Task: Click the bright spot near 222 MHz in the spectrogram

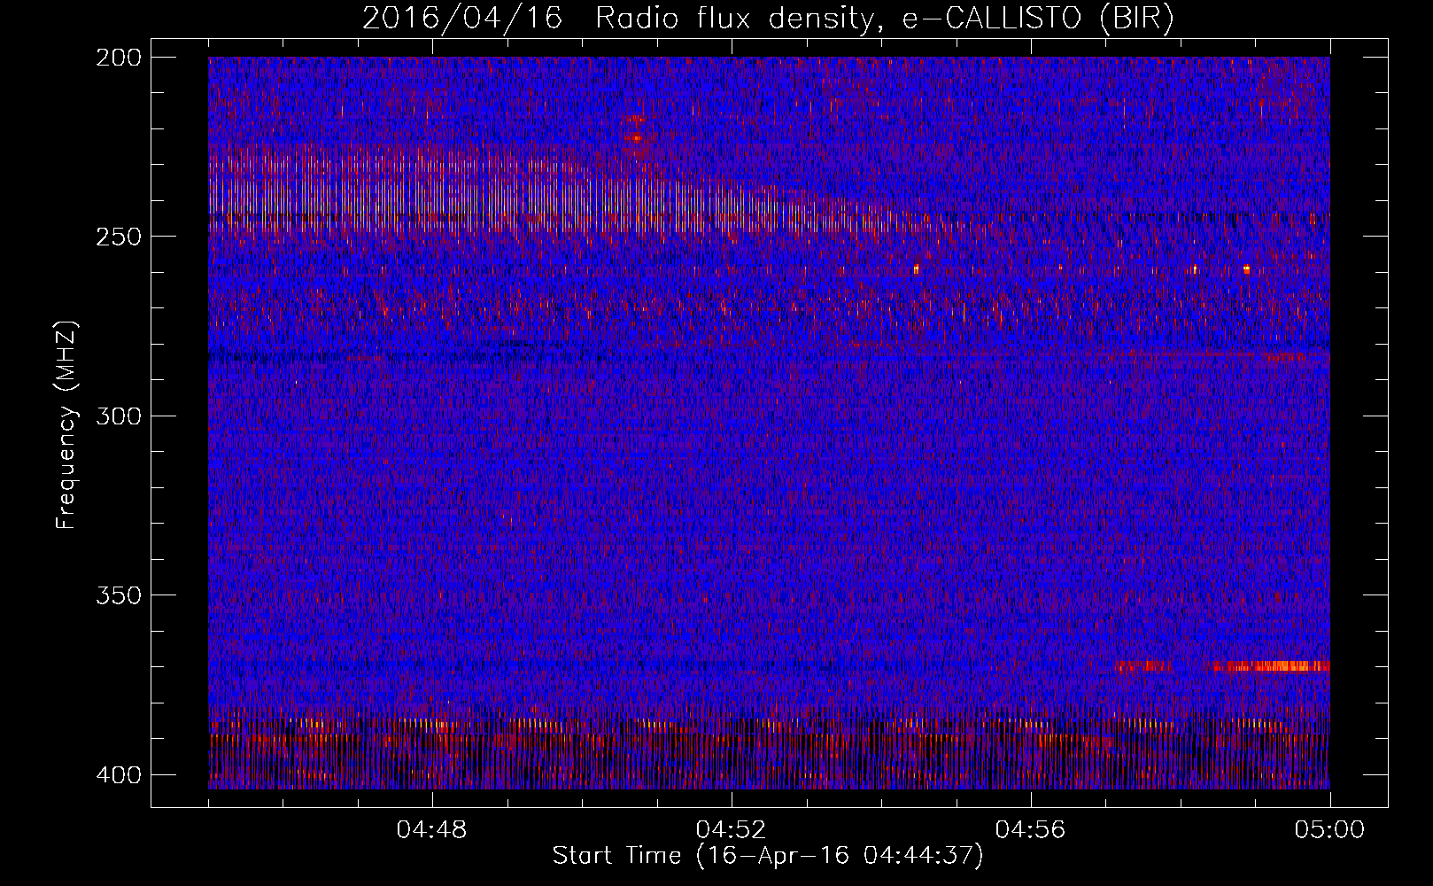Action: tap(636, 137)
